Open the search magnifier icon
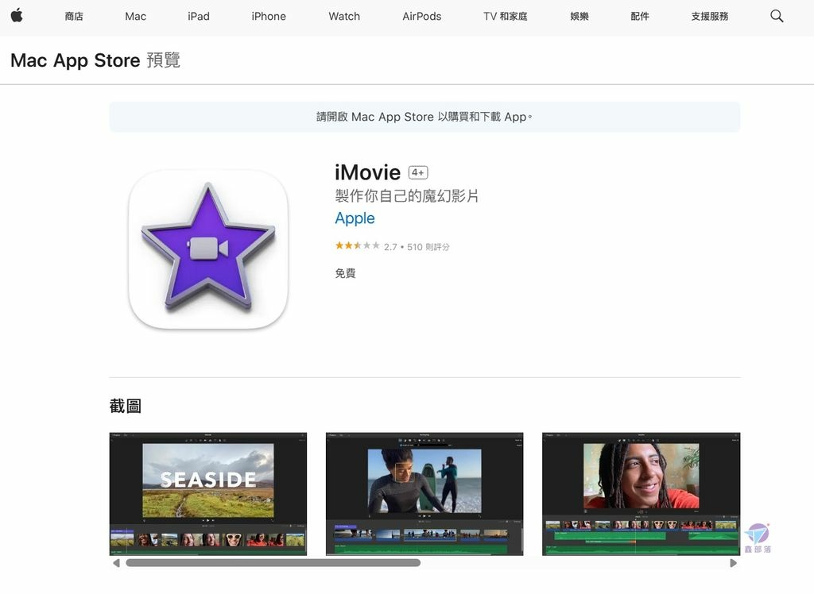 pyautogui.click(x=777, y=16)
